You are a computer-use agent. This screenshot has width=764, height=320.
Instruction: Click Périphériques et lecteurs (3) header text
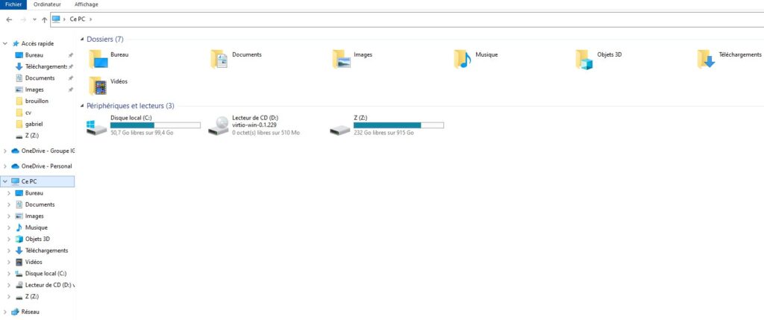tap(130, 106)
